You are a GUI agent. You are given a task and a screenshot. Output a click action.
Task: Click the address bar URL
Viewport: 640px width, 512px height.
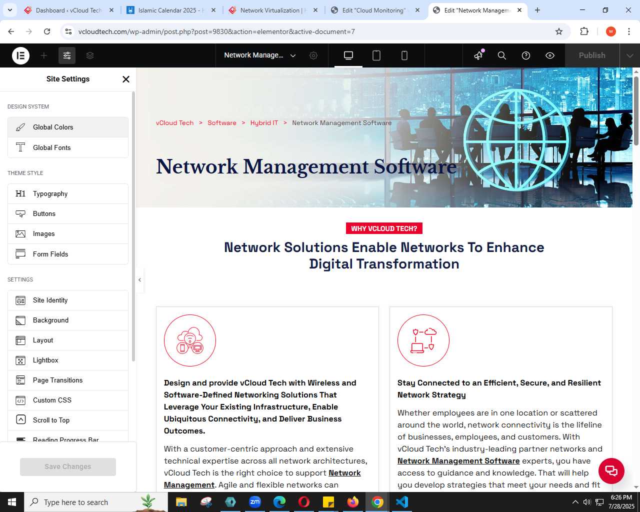pos(216,31)
